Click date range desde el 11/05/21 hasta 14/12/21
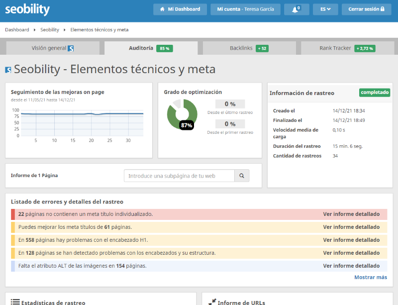The height and width of the screenshot is (305, 398). point(43,100)
